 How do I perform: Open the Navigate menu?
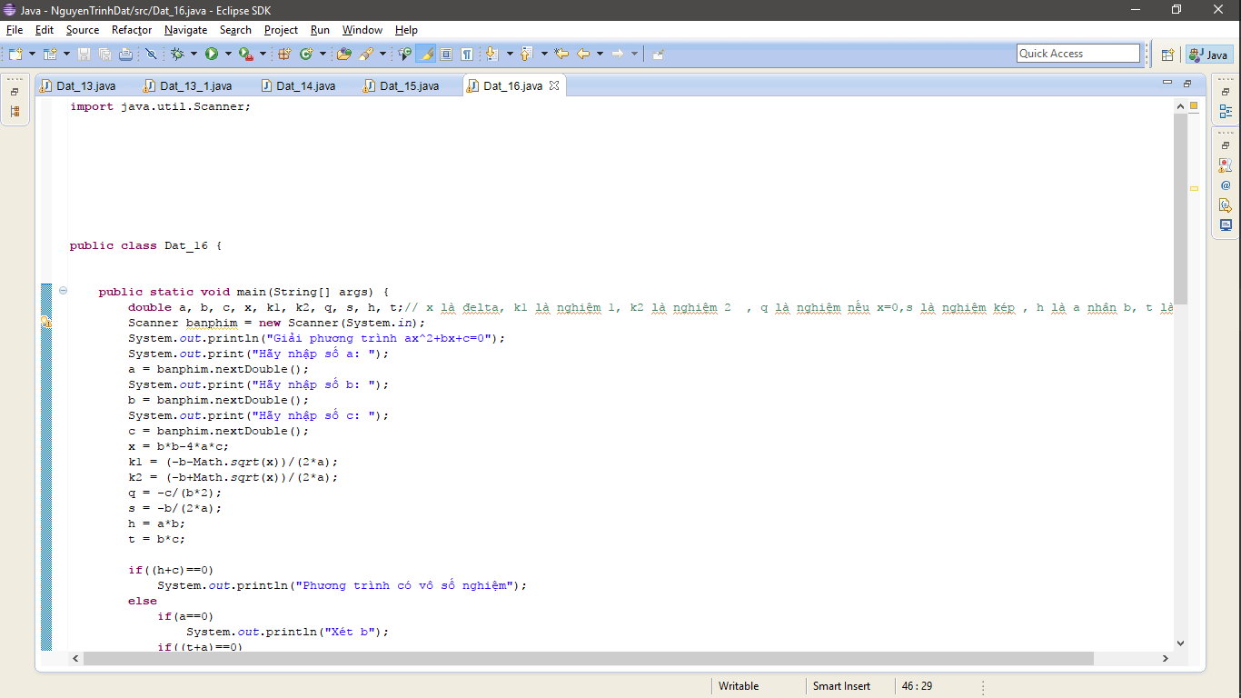(186, 30)
